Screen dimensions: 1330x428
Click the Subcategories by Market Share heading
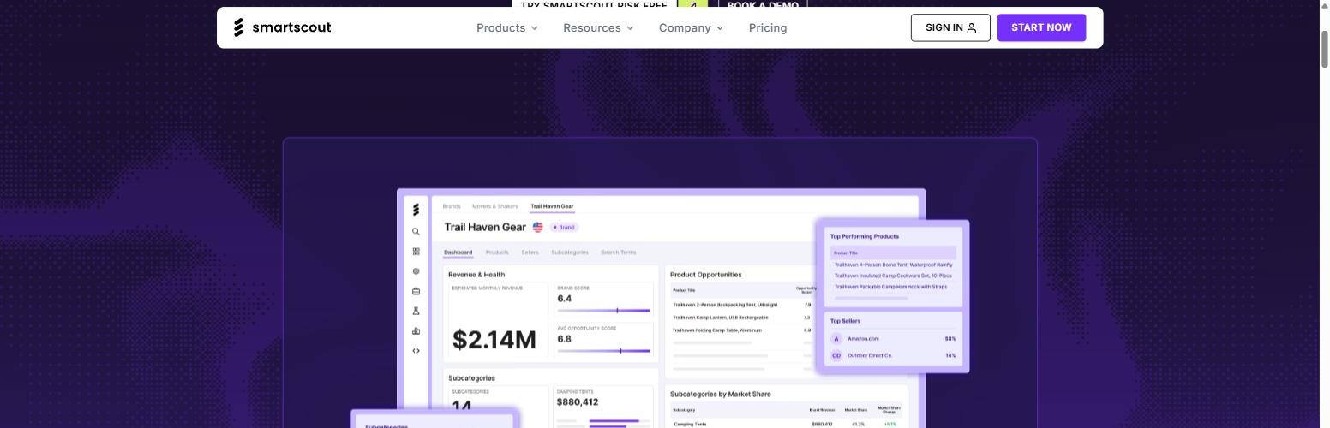[x=721, y=395]
